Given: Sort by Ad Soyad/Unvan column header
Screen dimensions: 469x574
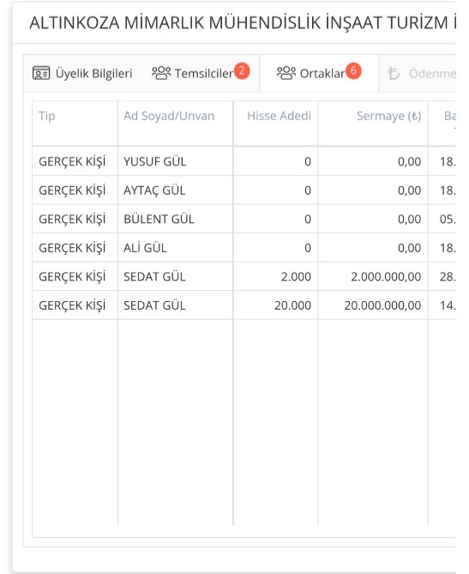Looking at the screenshot, I should pyautogui.click(x=169, y=116).
